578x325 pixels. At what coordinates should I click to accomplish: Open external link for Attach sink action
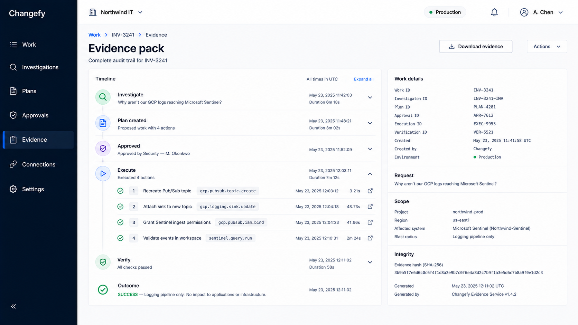coord(370,207)
